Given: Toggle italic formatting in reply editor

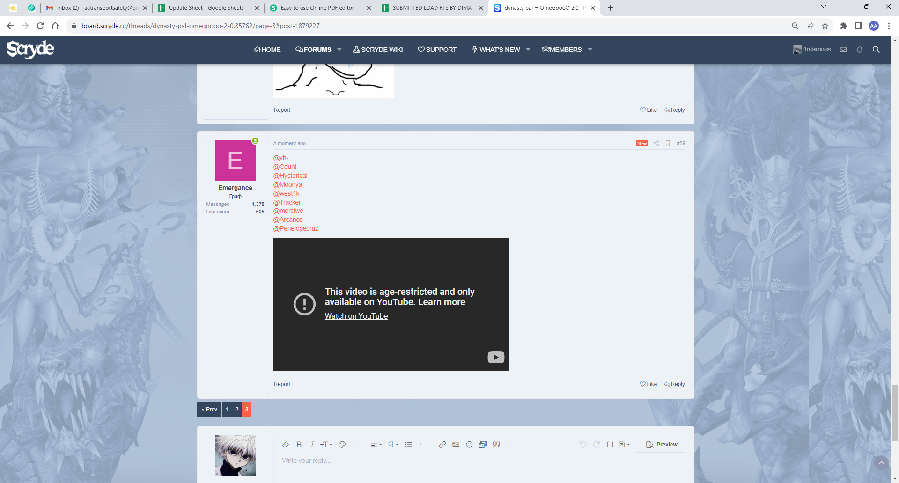Looking at the screenshot, I should (x=312, y=445).
